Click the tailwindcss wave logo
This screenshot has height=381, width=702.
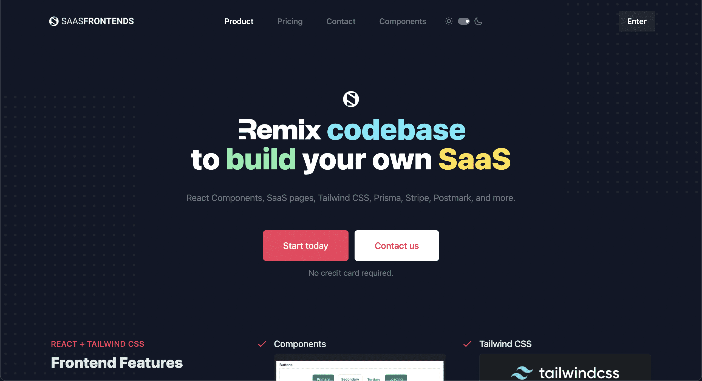point(522,373)
